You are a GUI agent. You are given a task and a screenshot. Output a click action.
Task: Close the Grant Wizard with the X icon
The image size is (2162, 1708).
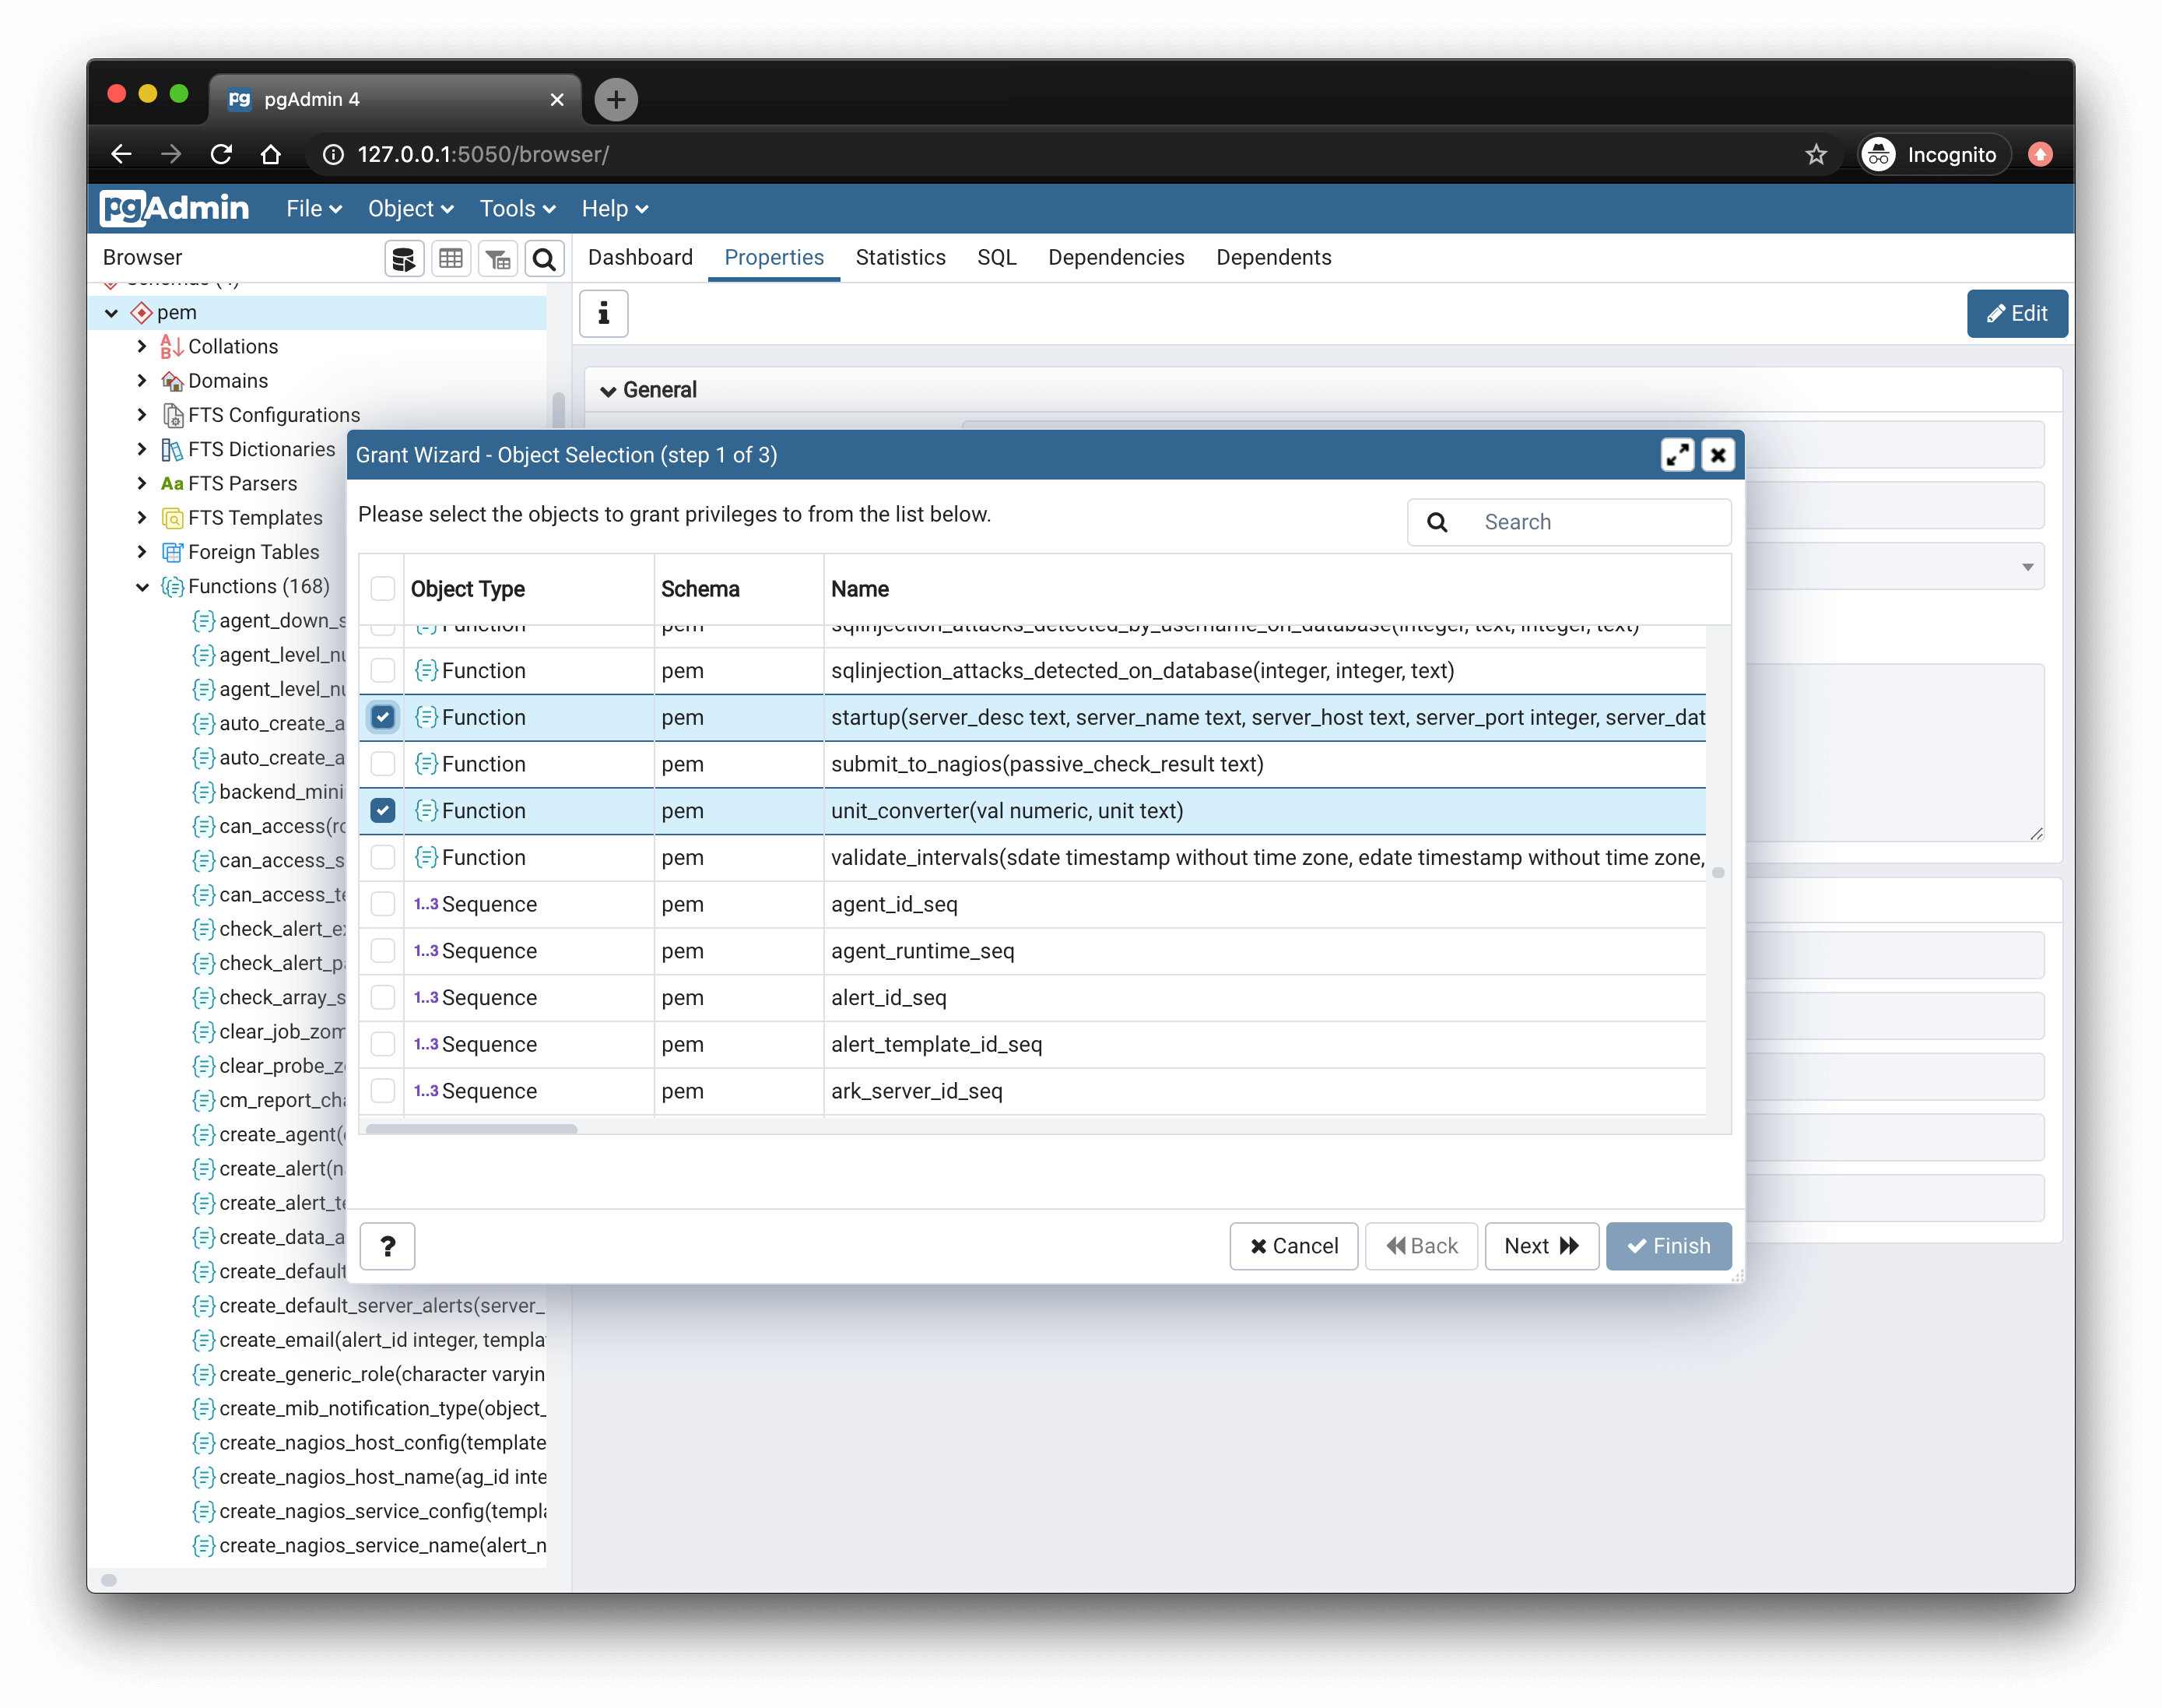coord(1718,455)
